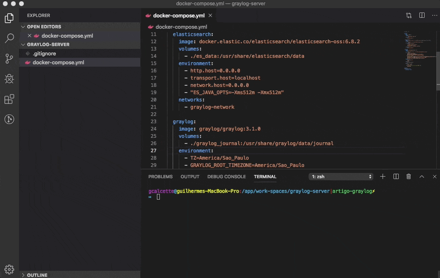This screenshot has height=278, width=440.
Task: Select the Terminal panel tab
Action: (265, 177)
